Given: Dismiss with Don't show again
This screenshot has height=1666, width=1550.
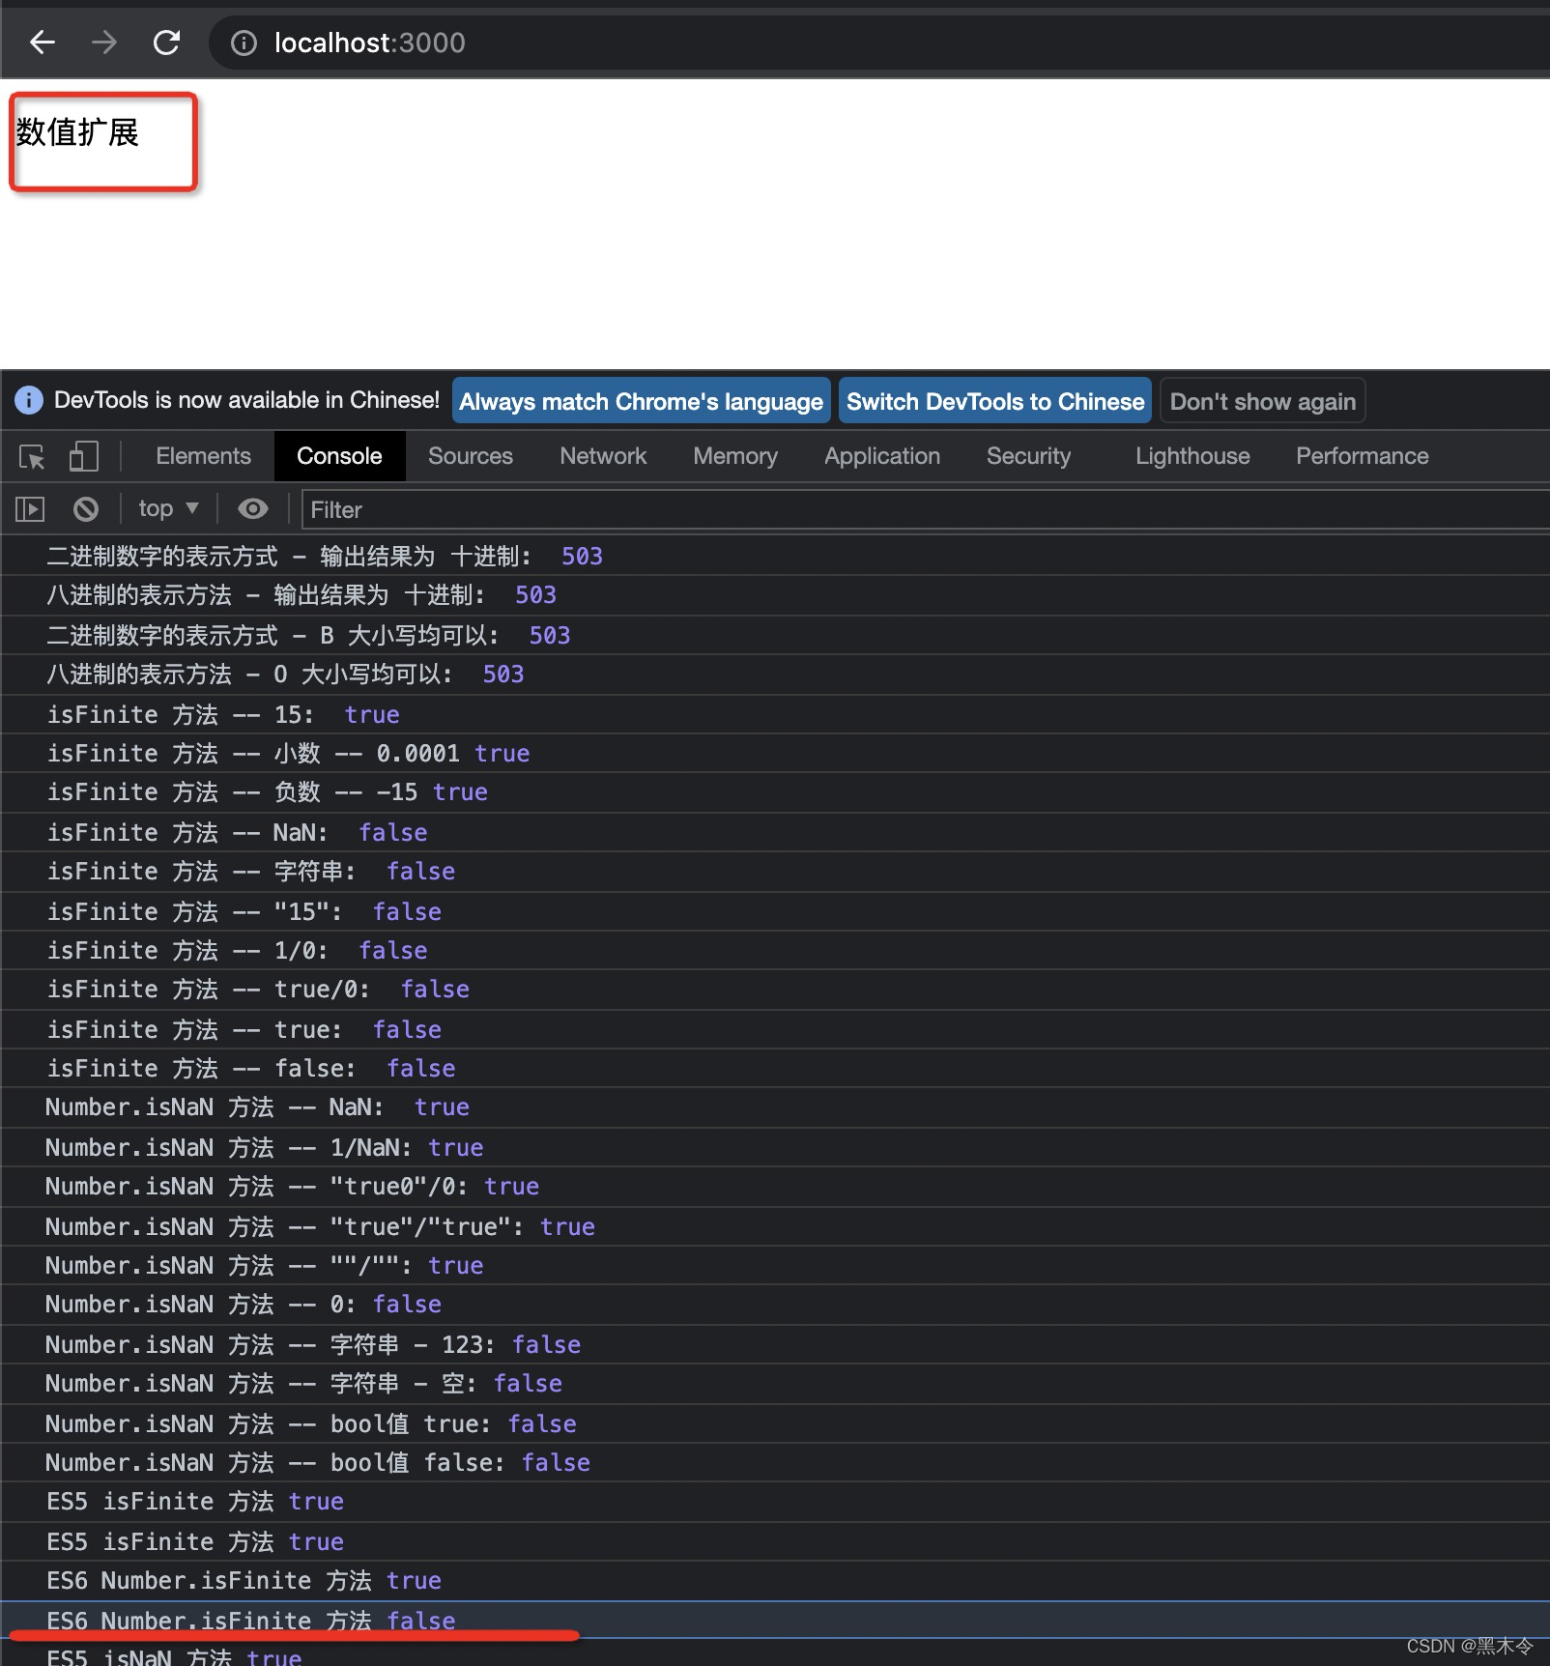Looking at the screenshot, I should pyautogui.click(x=1263, y=401).
